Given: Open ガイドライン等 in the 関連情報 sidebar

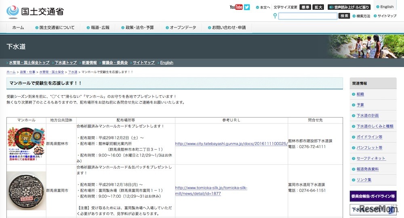Looking at the screenshot, I should 369,137.
